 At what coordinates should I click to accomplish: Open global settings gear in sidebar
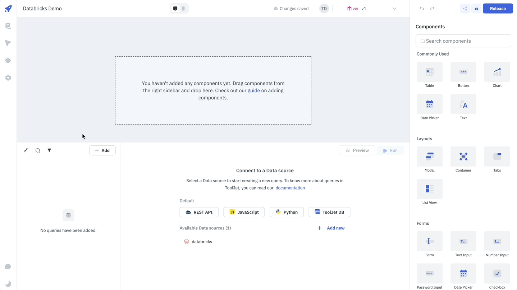tap(8, 78)
